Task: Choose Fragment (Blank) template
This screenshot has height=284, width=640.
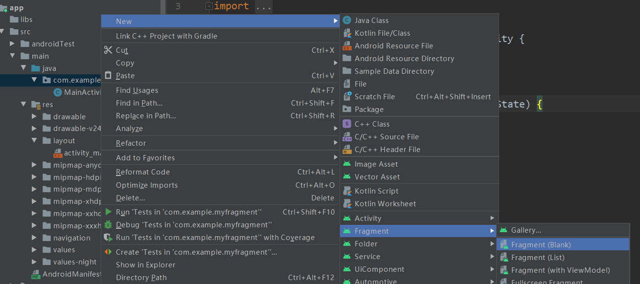Action: click(563, 245)
